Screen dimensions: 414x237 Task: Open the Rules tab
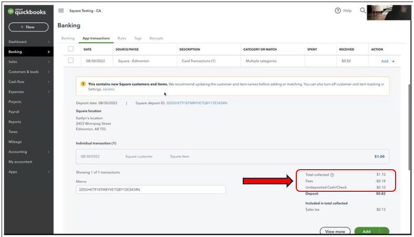122,38
